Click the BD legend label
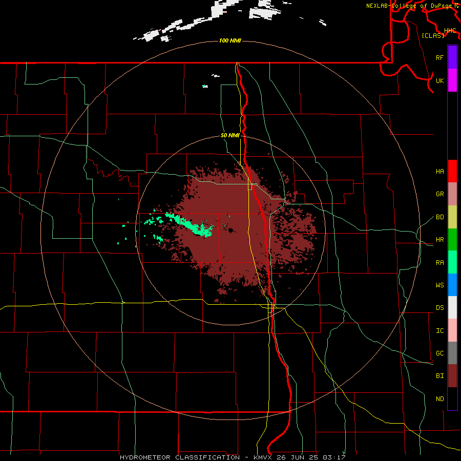This screenshot has width=461, height=461. point(439,217)
